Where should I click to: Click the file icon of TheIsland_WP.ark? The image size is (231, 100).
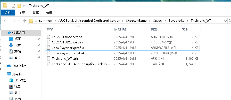[x=49, y=58]
